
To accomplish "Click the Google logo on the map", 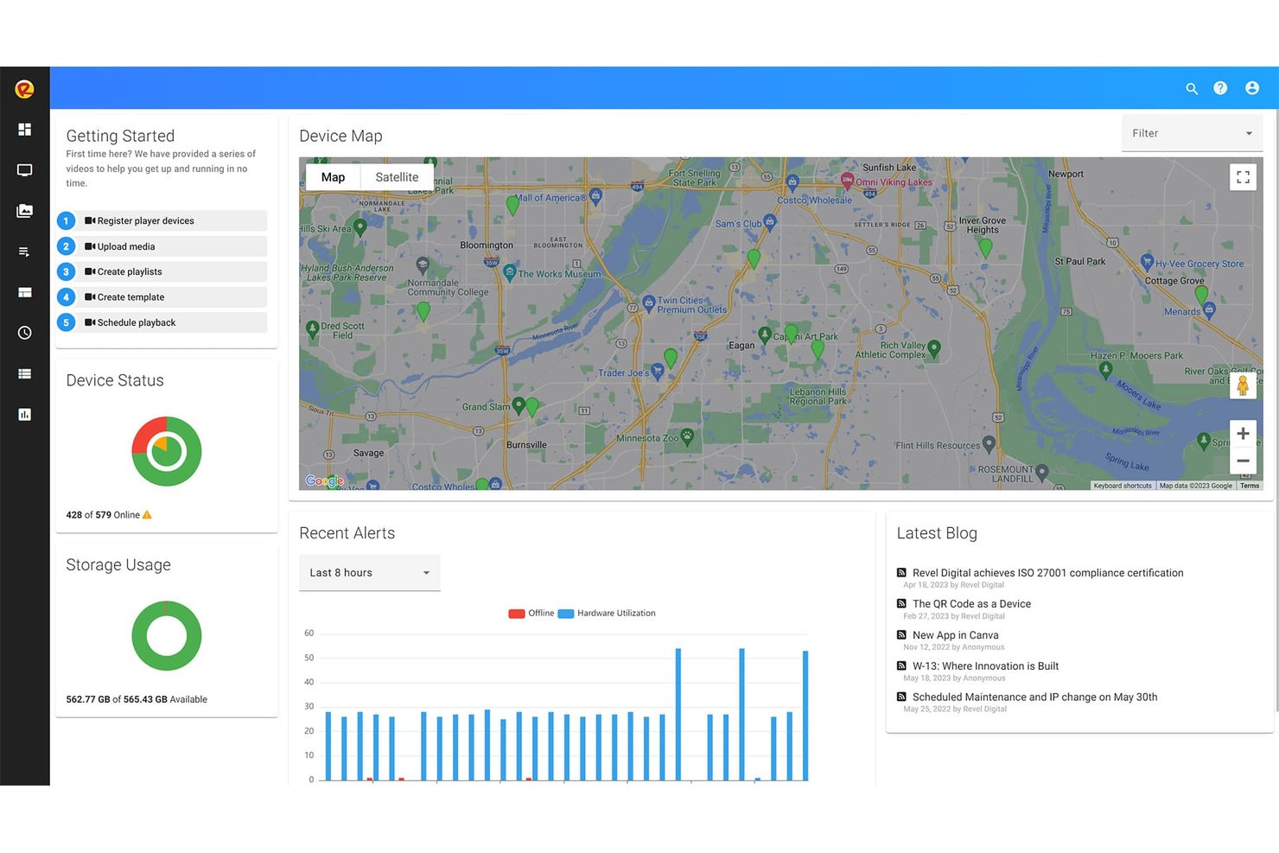I will pos(324,481).
